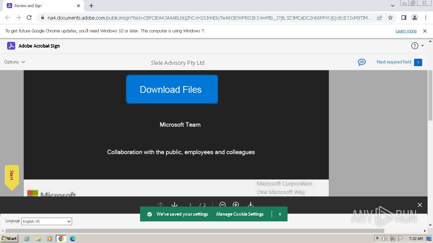Click the Action Center flag icon
The image size is (433, 243).
(401, 239)
